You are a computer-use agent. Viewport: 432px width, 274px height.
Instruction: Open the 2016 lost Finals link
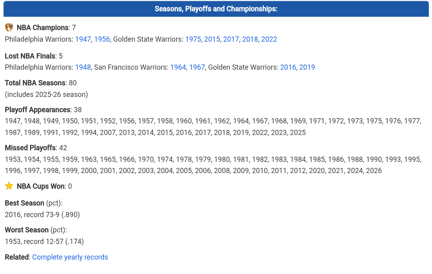click(x=288, y=67)
